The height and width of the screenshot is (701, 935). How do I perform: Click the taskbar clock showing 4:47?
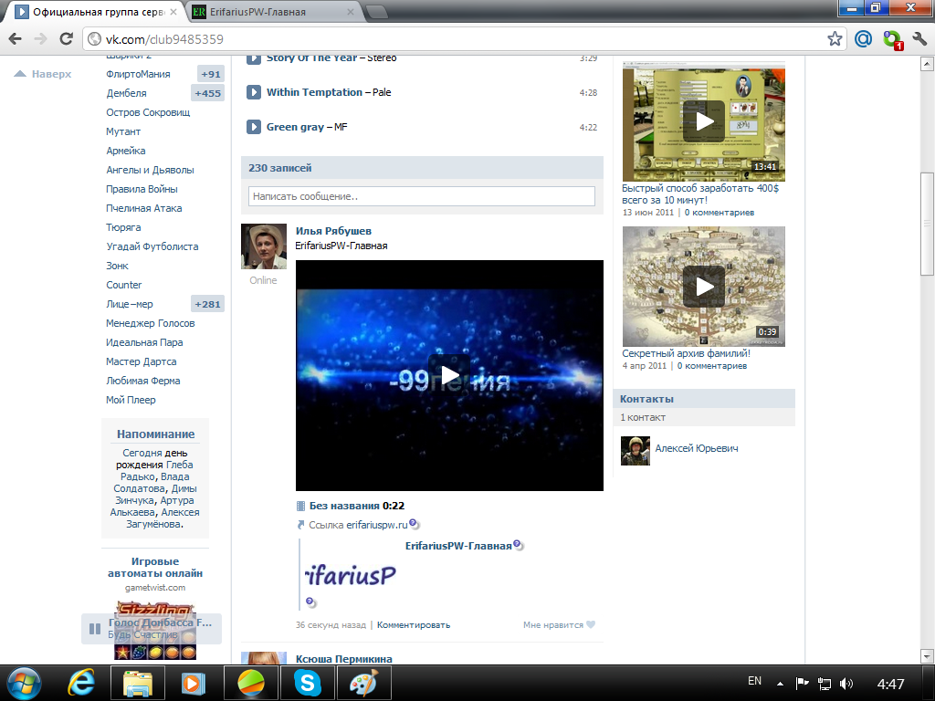pyautogui.click(x=890, y=684)
